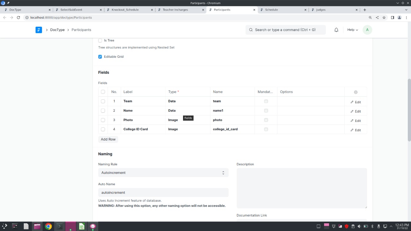Viewport: 411px width, 231px height.
Task: Select the College ID Card row checkbox
Action: click(103, 129)
